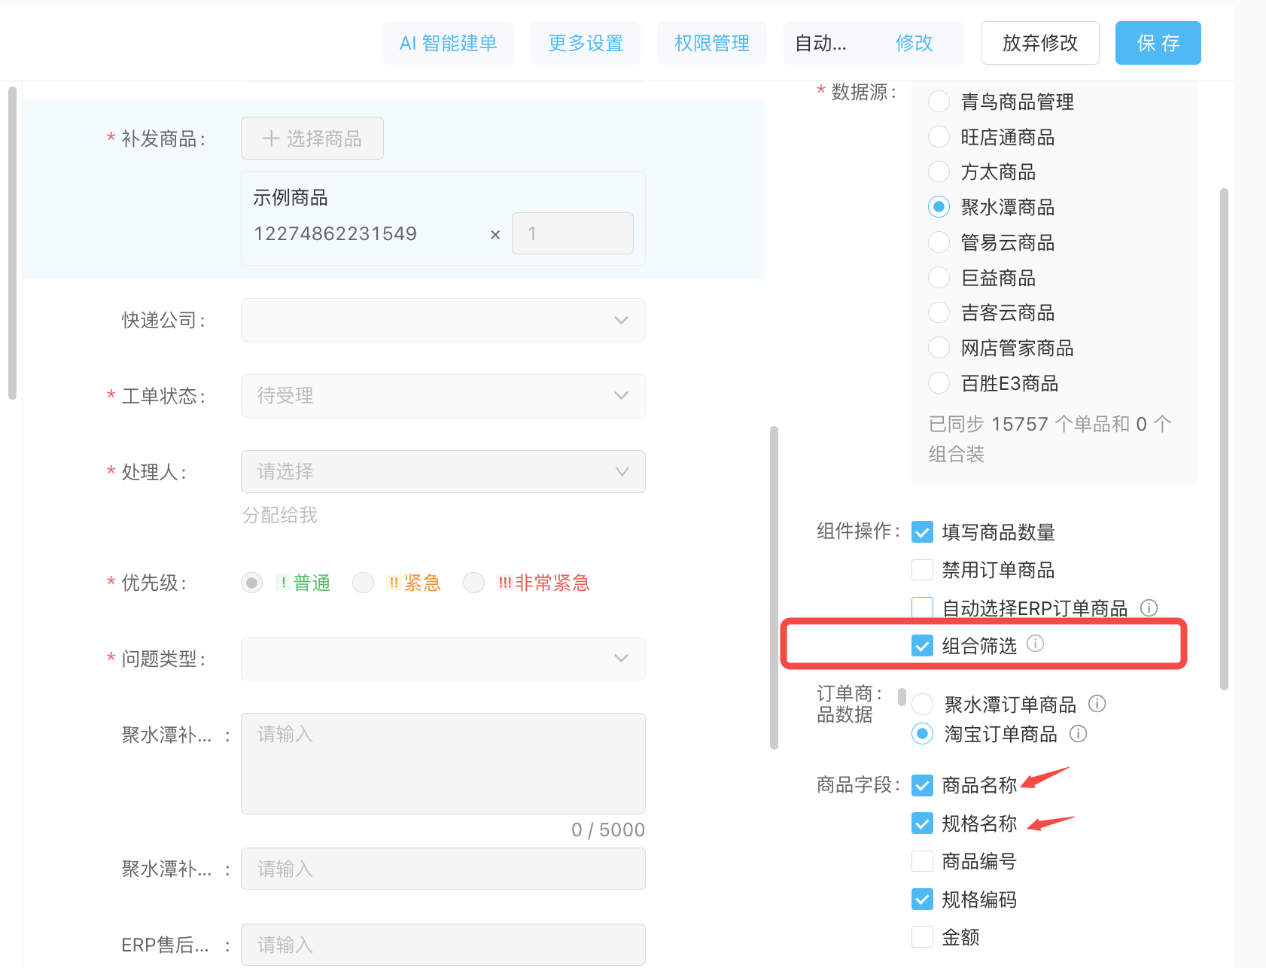Open the 快递公司 dropdown
The height and width of the screenshot is (968, 1266).
click(x=443, y=320)
